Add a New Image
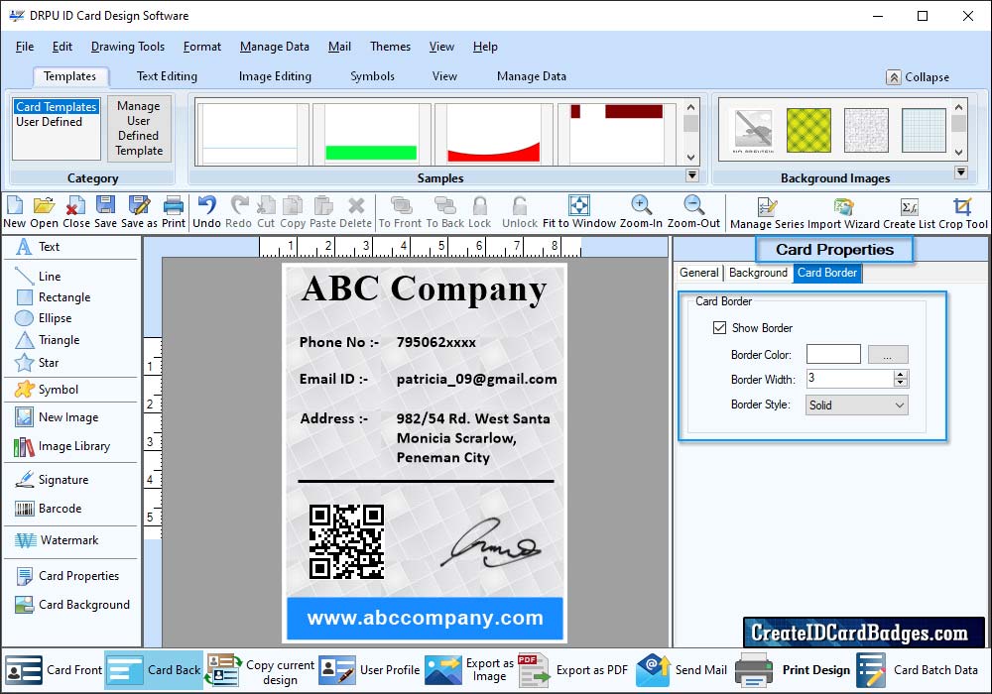Viewport: 992px width, 694px height. (x=57, y=417)
